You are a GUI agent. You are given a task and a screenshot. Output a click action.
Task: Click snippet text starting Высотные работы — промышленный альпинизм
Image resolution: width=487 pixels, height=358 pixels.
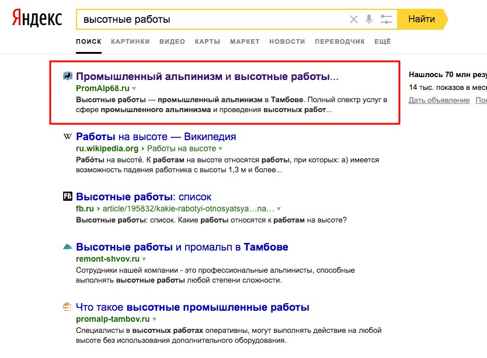(x=231, y=105)
